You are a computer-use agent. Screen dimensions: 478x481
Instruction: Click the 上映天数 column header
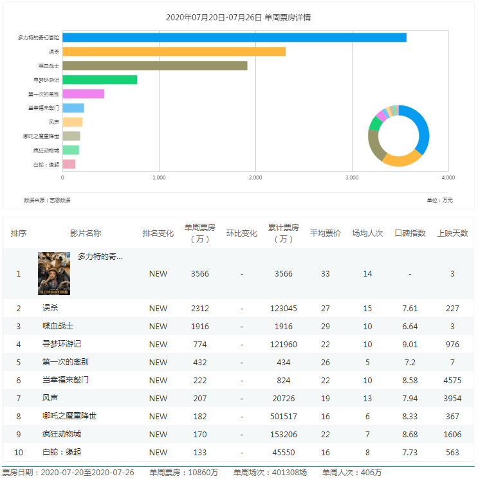click(x=452, y=233)
